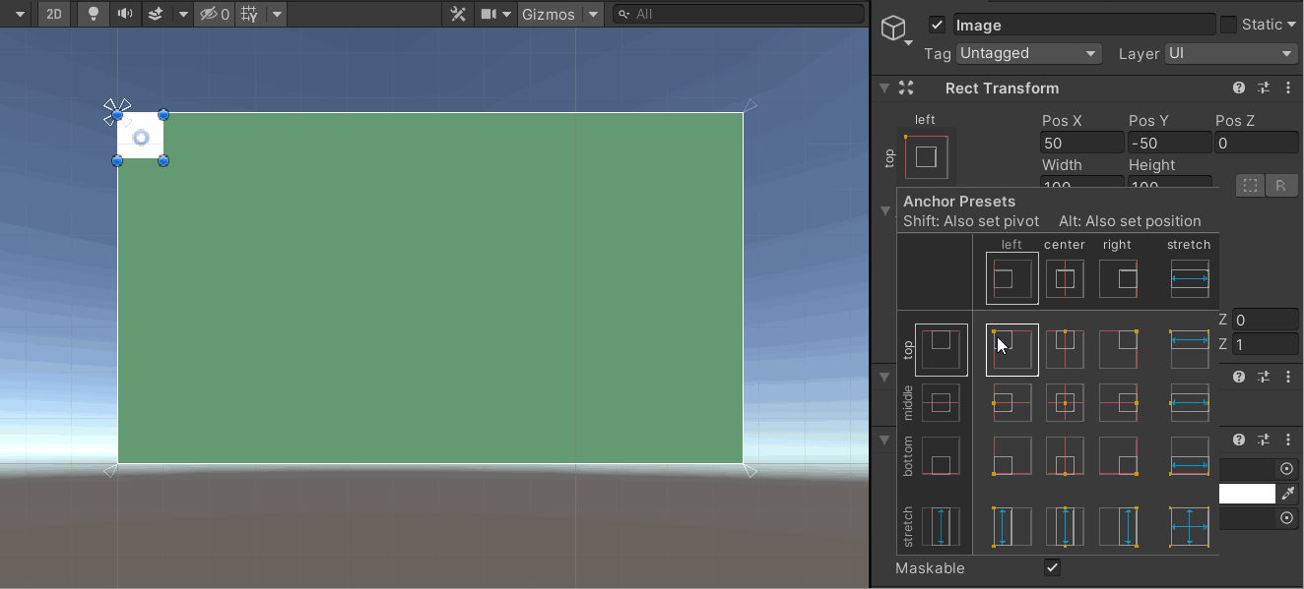The image size is (1304, 589).
Task: Open the Layer dropdown showing UI
Action: coord(1230,53)
